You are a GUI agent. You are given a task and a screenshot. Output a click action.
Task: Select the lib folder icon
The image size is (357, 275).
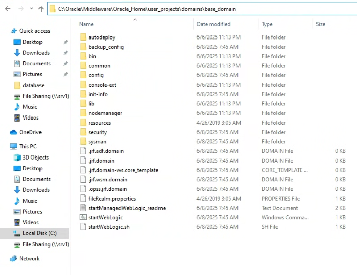(83, 104)
